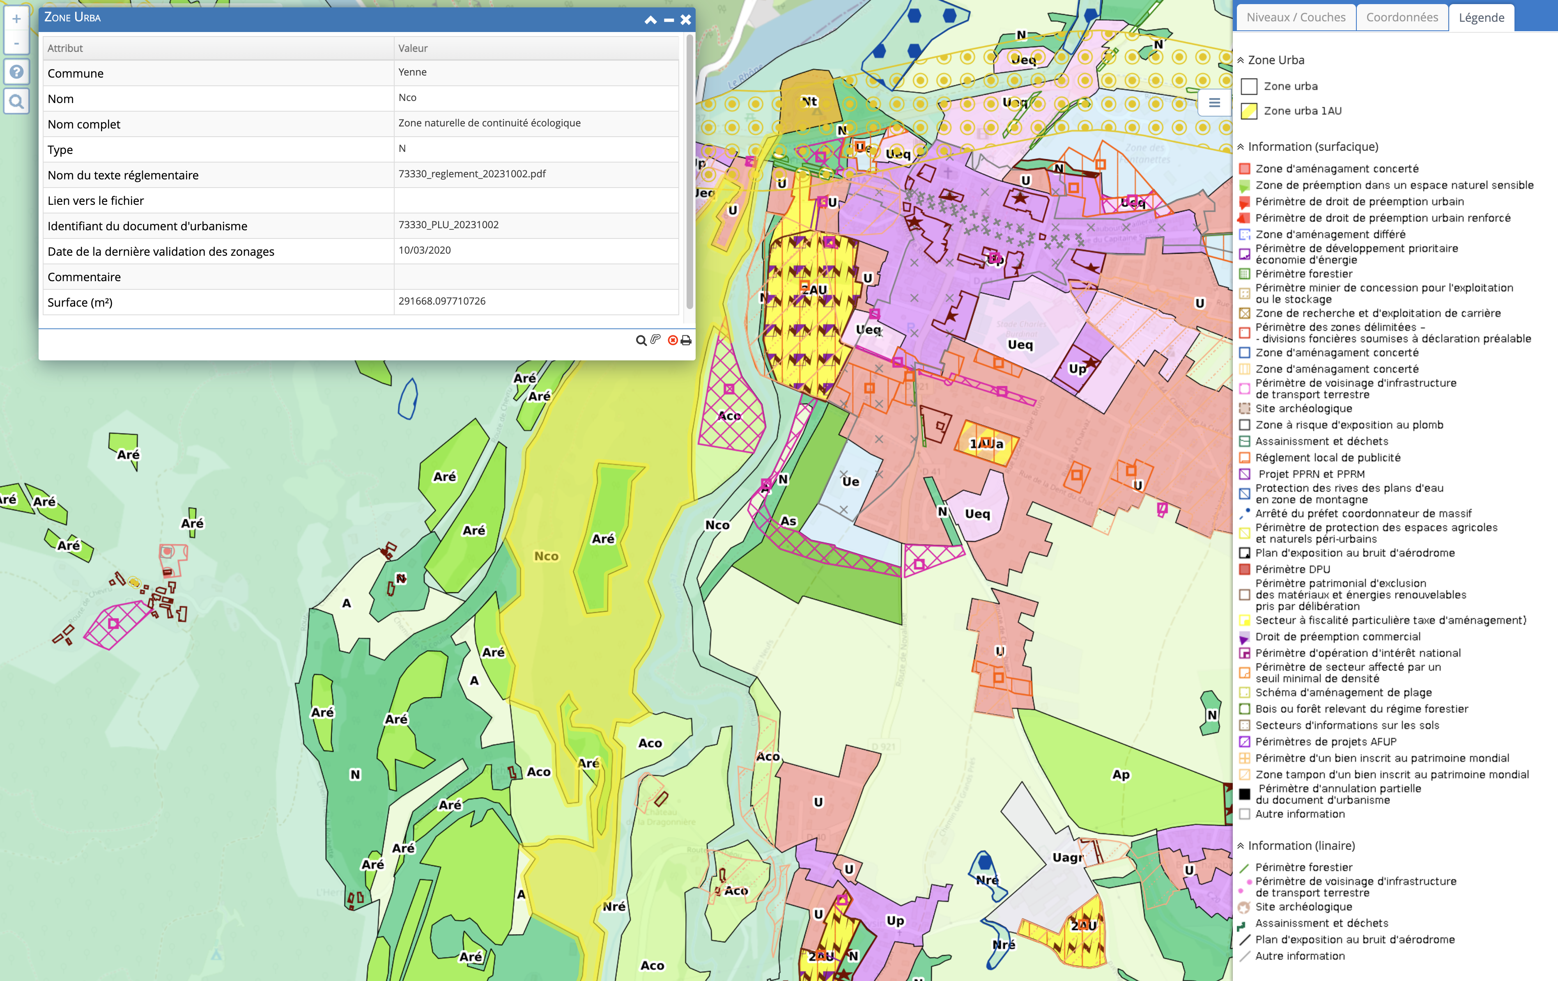
Task: Click the buffer selection icon in popup
Action: [656, 339]
